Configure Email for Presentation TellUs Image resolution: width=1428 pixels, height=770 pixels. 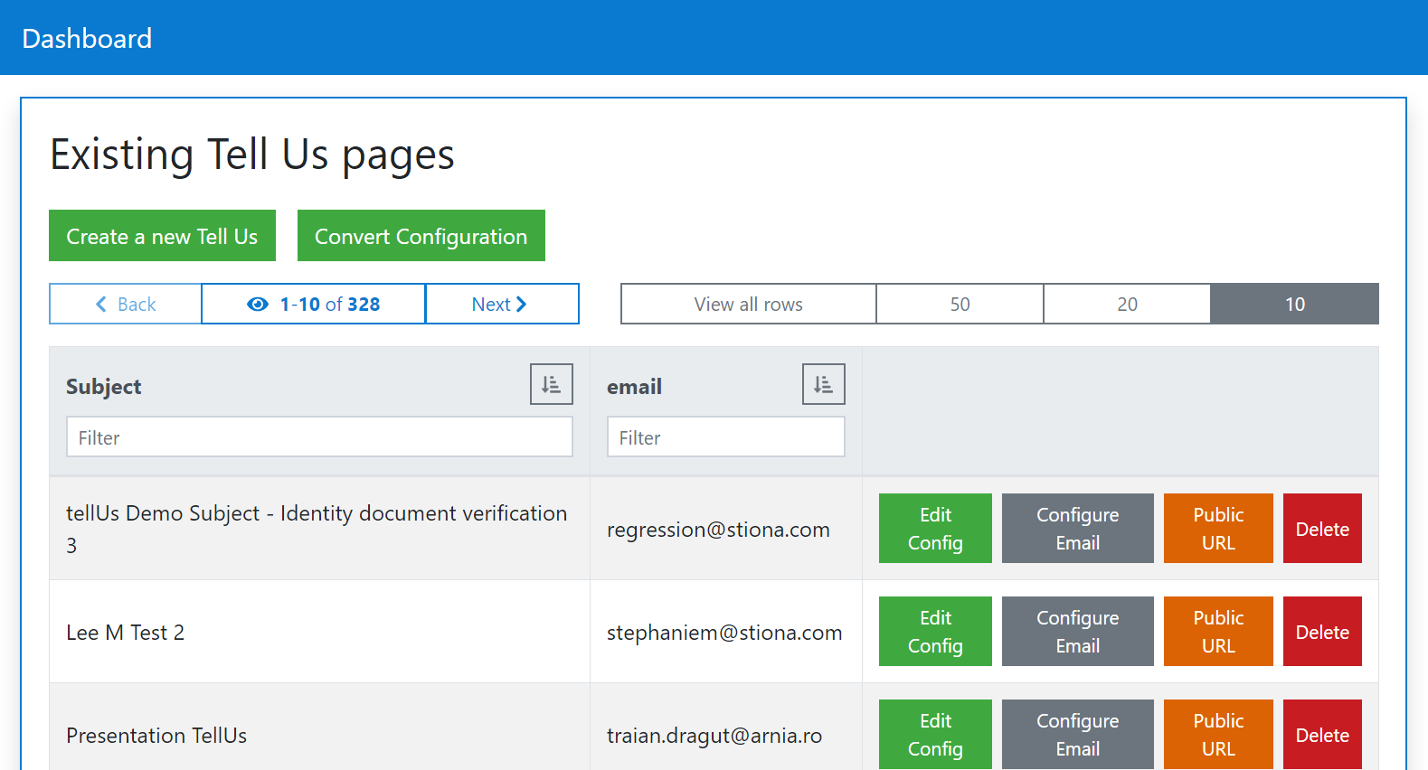pos(1077,734)
